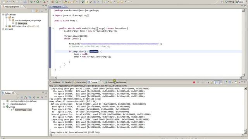Click the New Java Package toolbar icon

click(x=53, y=2)
